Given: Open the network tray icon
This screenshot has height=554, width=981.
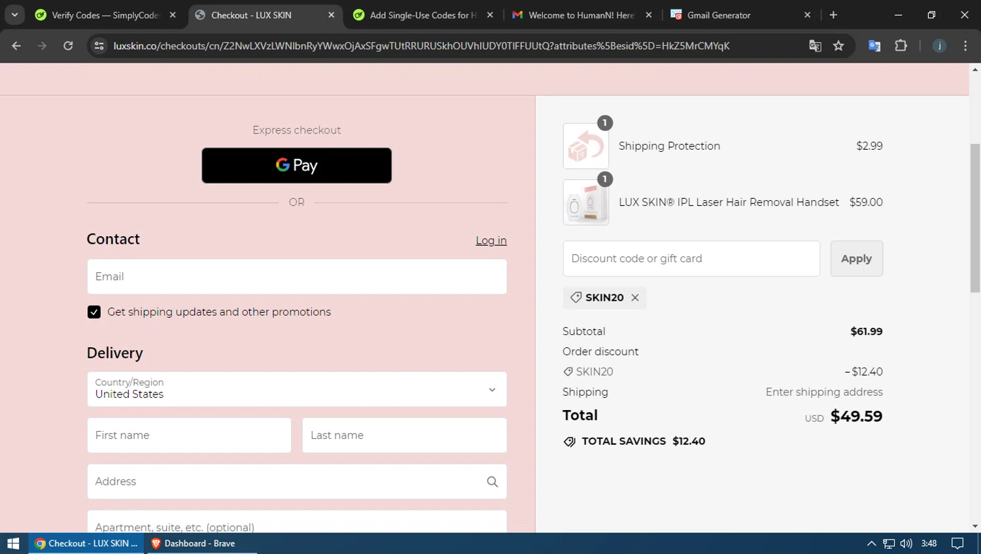Looking at the screenshot, I should (x=889, y=544).
